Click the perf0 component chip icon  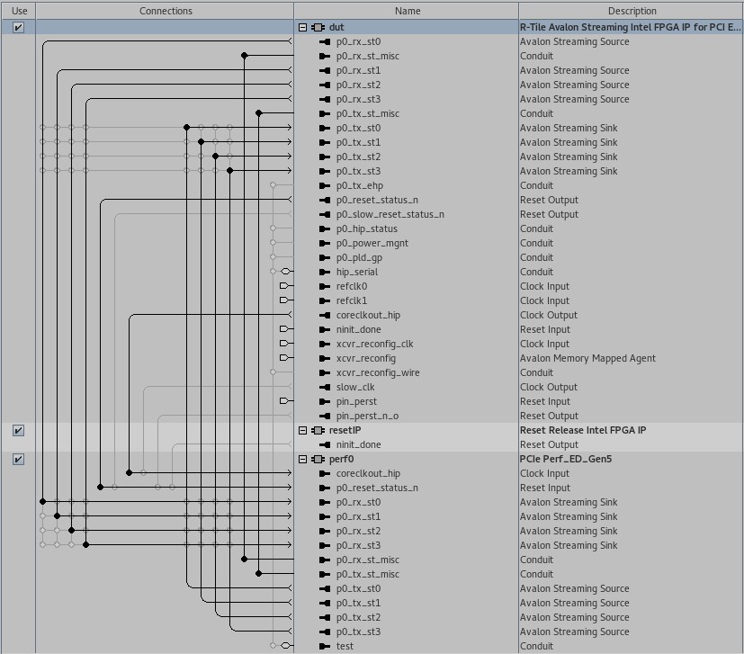point(318,460)
